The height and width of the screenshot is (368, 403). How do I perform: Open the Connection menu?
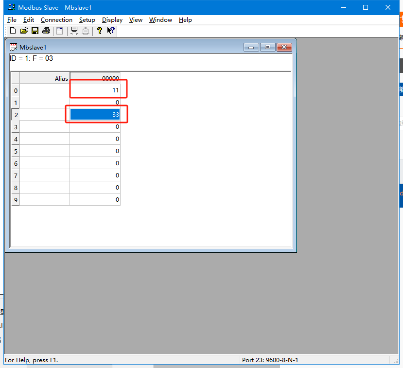click(x=56, y=20)
